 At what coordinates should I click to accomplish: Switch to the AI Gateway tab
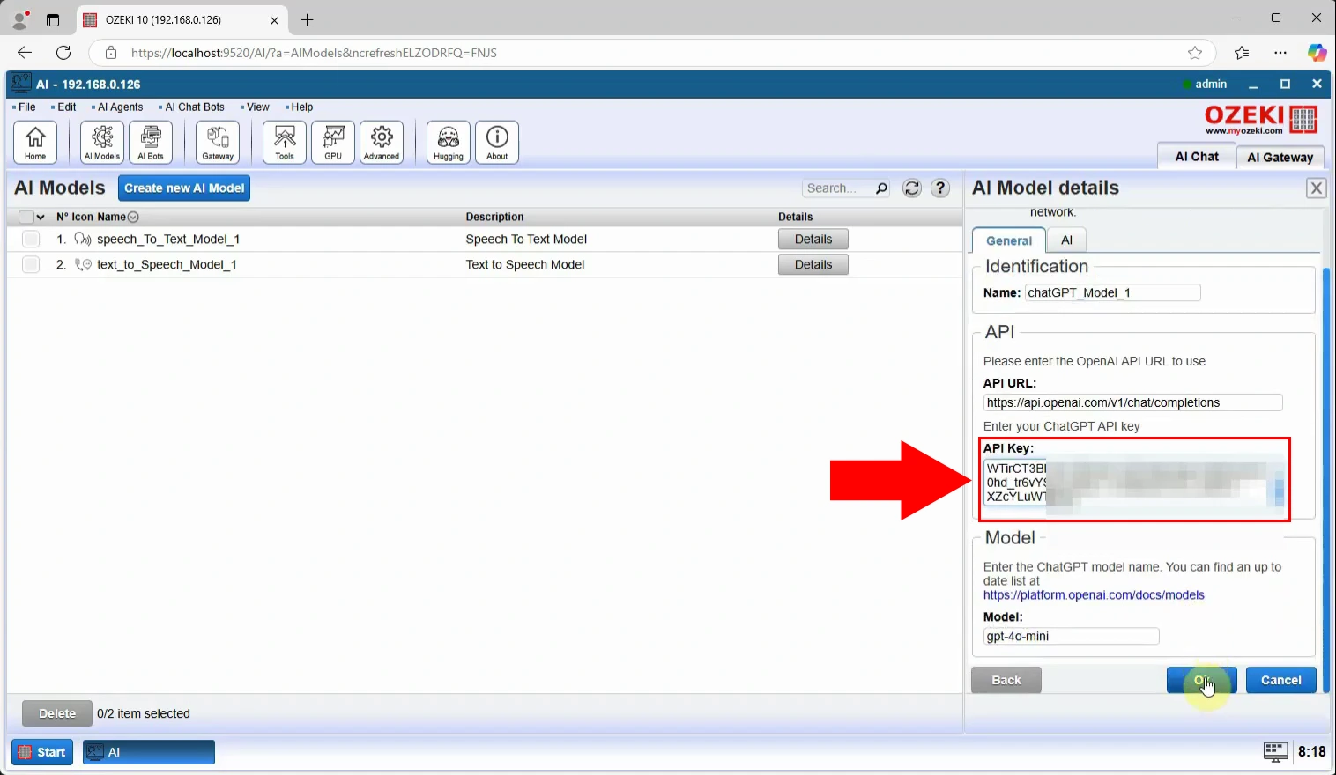(1280, 158)
